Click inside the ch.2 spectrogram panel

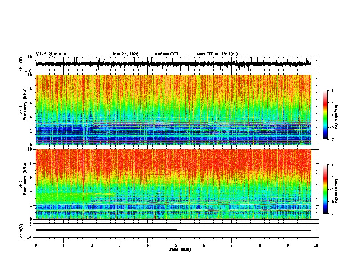click(173, 184)
